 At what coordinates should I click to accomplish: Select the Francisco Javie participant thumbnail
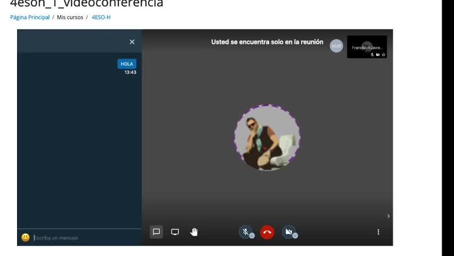pos(367,47)
